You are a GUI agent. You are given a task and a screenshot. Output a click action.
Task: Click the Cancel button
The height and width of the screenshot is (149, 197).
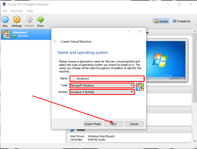tap(134, 124)
